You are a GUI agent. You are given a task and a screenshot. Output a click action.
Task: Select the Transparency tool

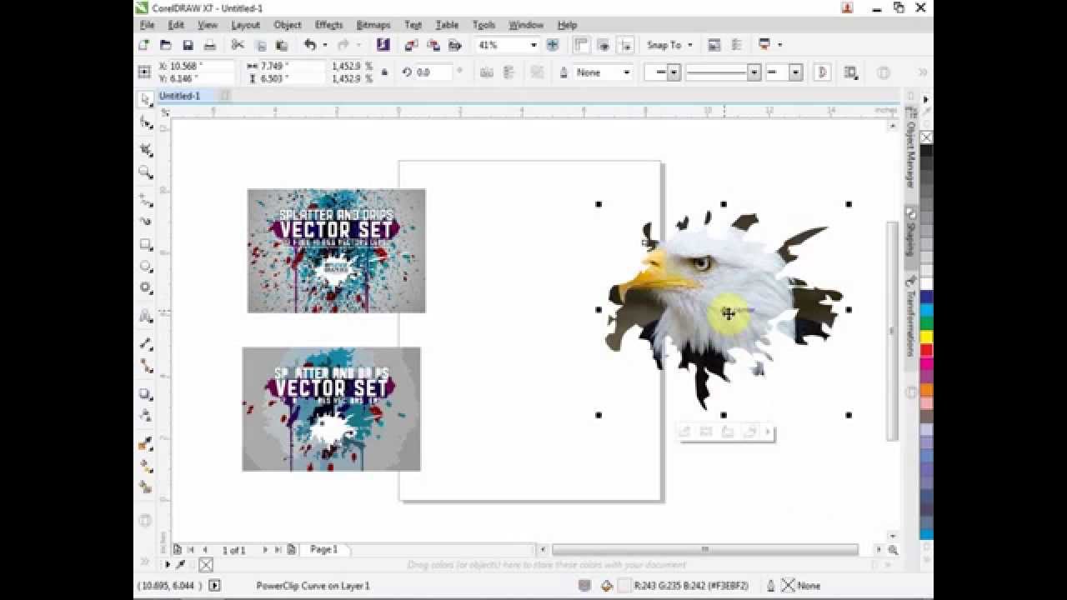(146, 415)
